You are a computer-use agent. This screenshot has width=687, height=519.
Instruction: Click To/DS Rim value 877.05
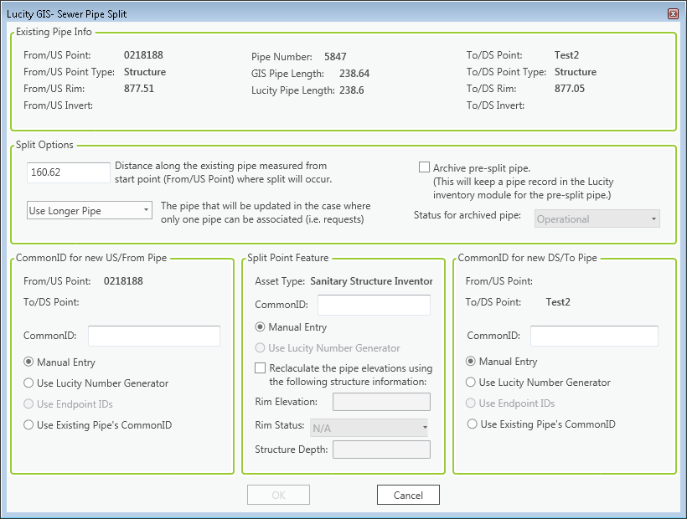(570, 89)
